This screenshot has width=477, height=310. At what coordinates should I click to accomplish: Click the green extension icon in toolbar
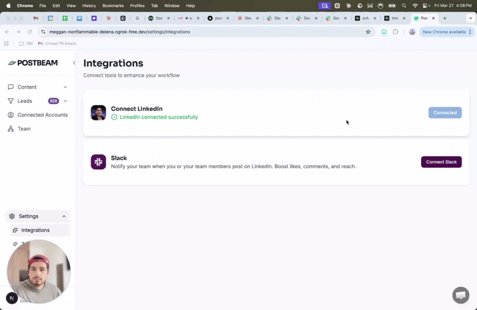pos(384,32)
